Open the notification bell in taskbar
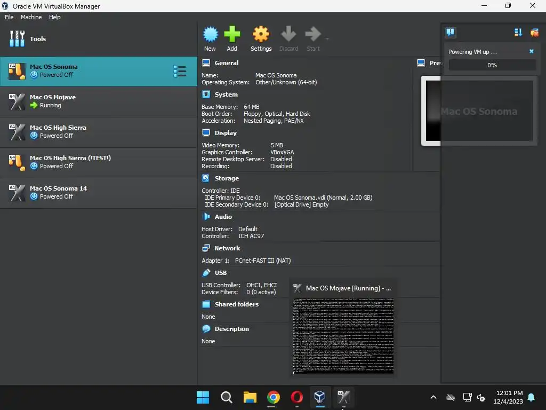546x410 pixels. [532, 397]
